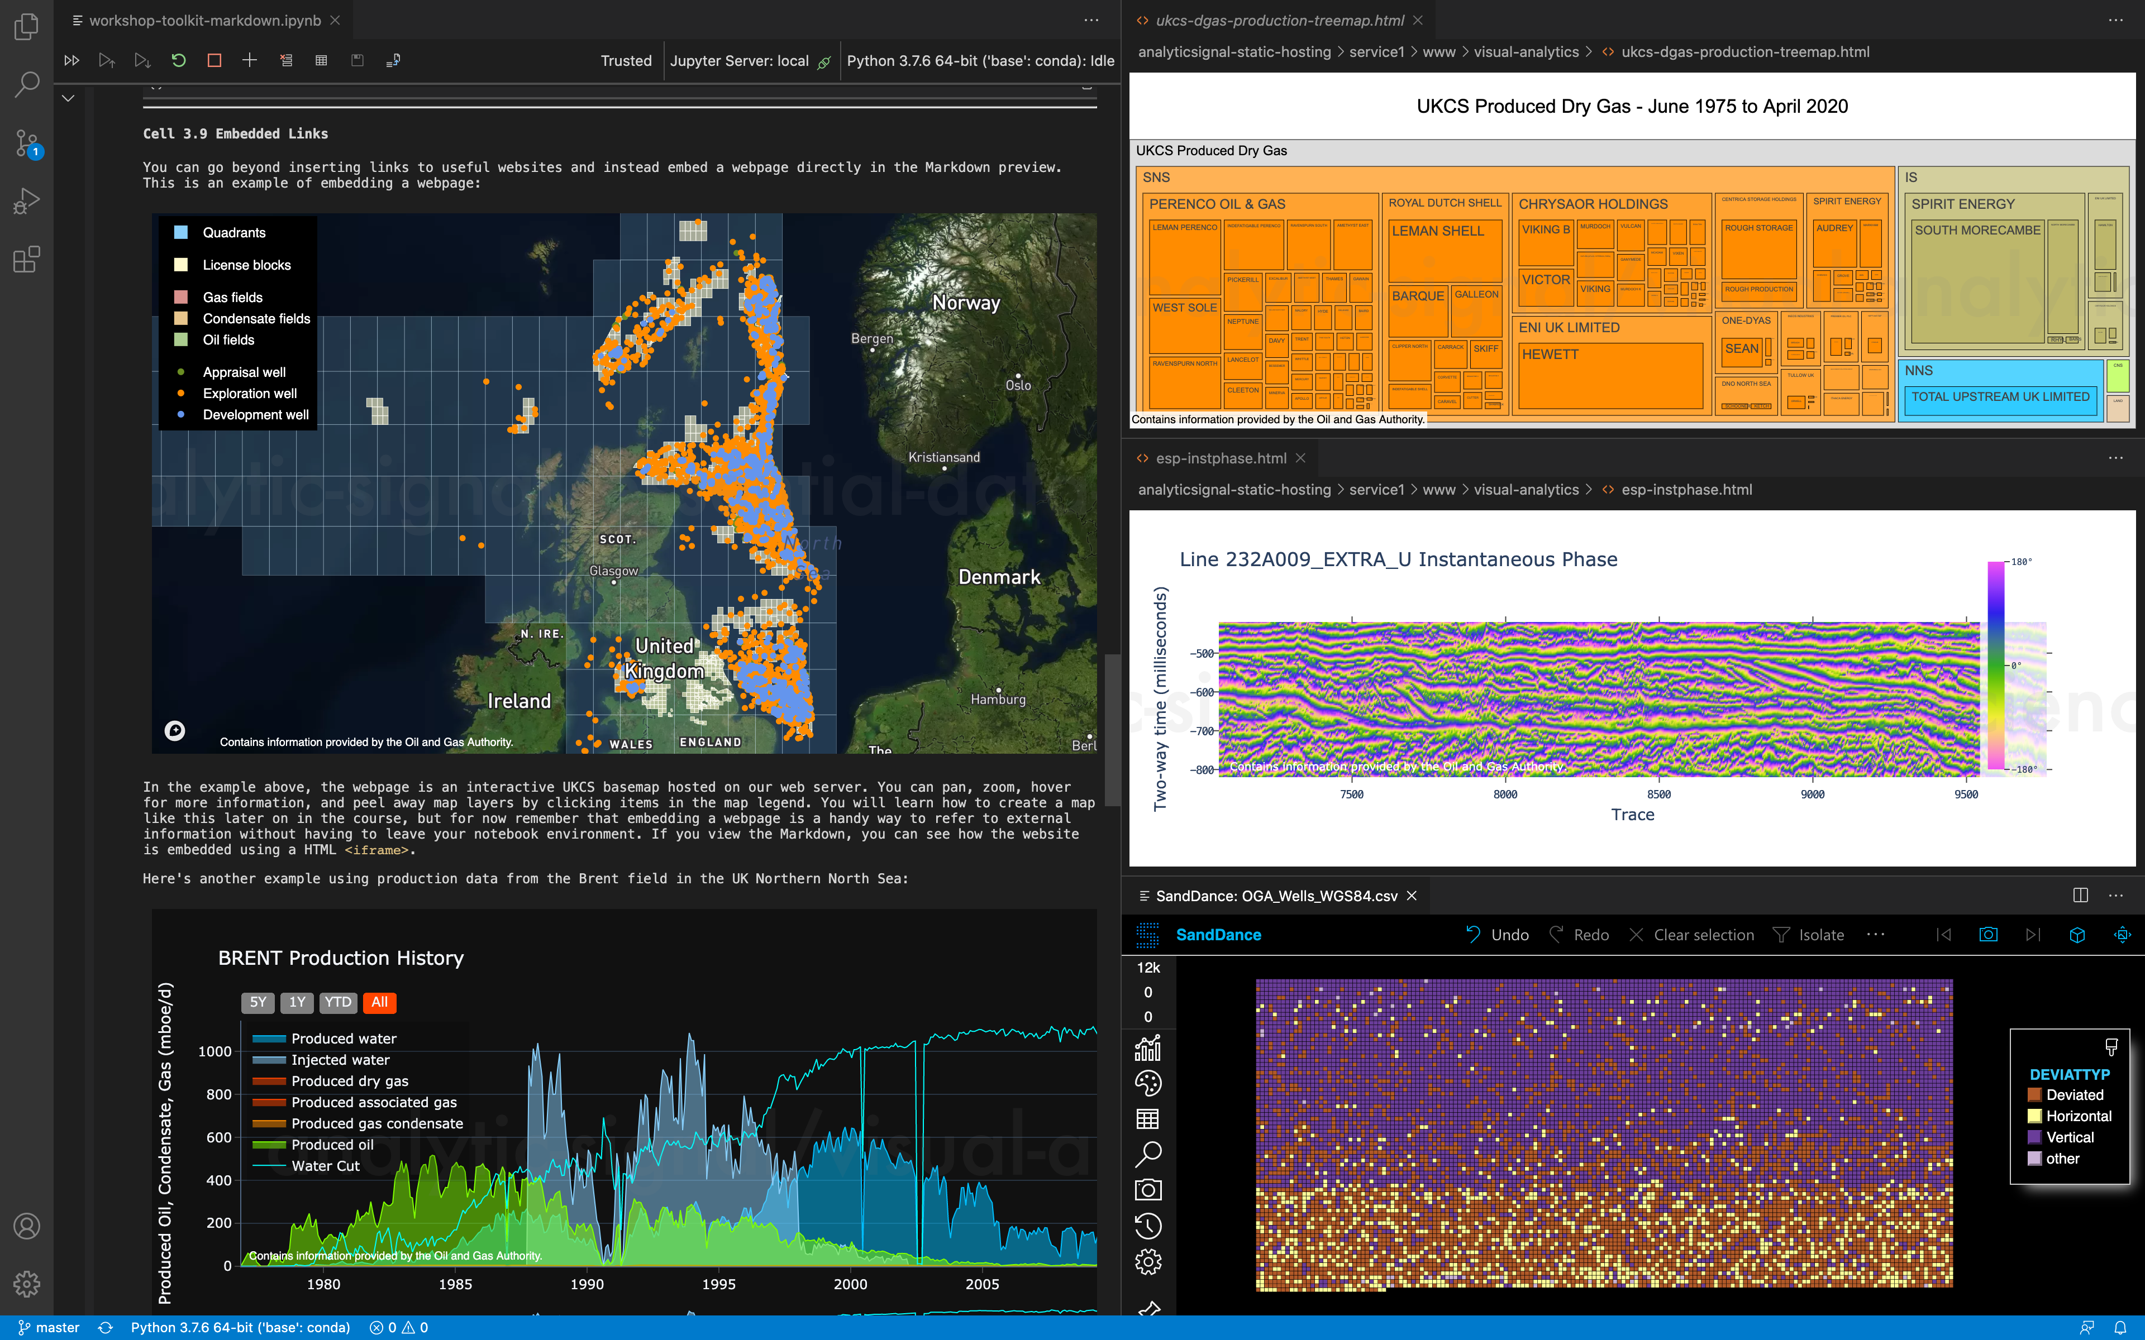This screenshot has width=2145, height=1340.
Task: Open more actions for esp-instphase editor group
Action: click(x=2116, y=458)
